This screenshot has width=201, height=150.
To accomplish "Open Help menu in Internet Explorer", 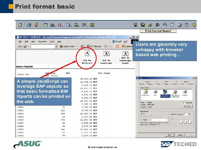I will pos(59,42).
